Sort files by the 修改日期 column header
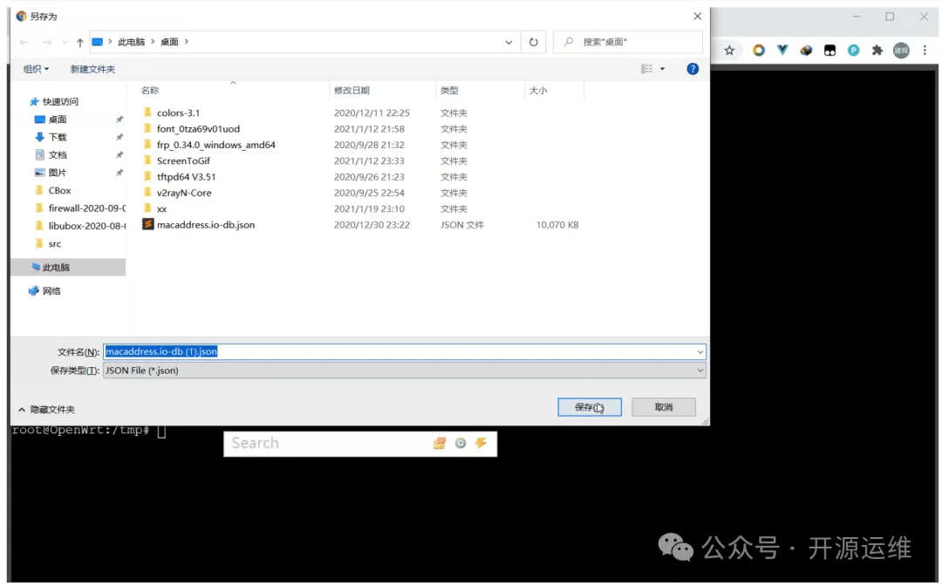The width and height of the screenshot is (942, 586). (x=352, y=91)
